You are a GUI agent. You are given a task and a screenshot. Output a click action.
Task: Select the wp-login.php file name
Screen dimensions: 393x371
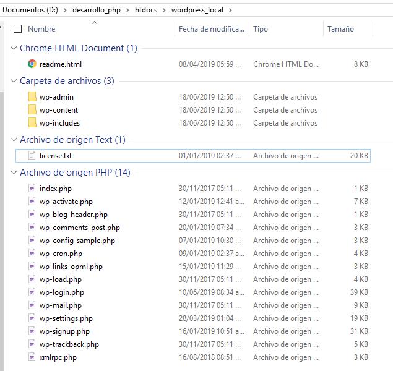(62, 292)
